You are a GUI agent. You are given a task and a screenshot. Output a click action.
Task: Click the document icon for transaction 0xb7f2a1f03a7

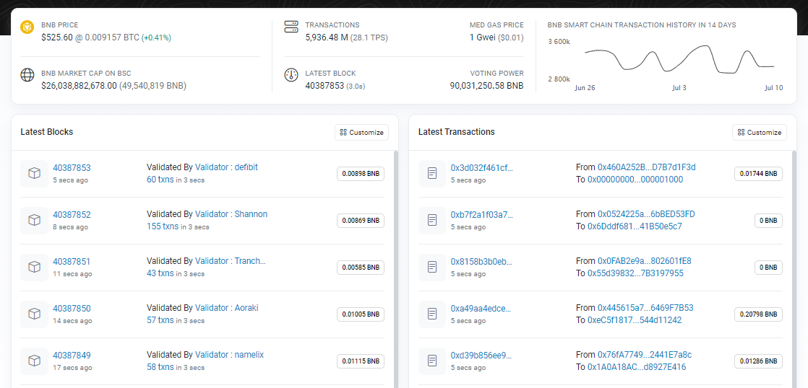tap(432, 221)
